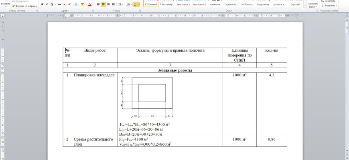Click the superscript button
This screenshot has height=160, width=349.
69,4
